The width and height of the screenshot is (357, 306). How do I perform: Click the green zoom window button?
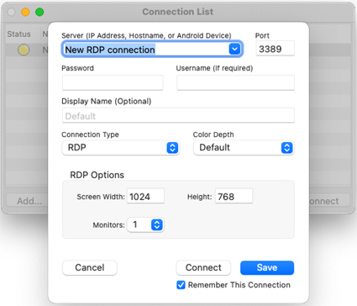pyautogui.click(x=39, y=12)
